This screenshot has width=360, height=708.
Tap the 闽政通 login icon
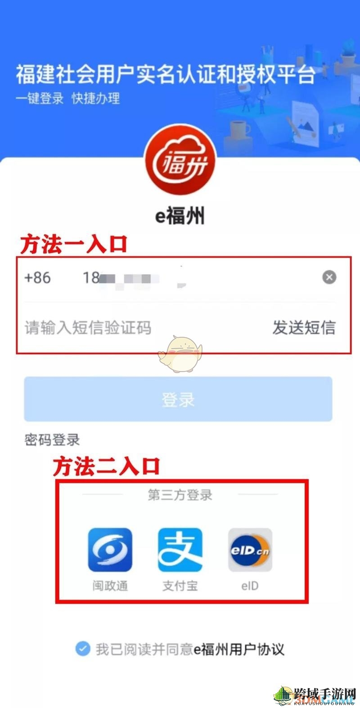(x=110, y=550)
